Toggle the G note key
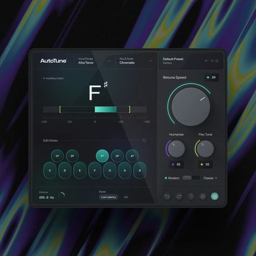Screen dimensions: 256x256 110,171
